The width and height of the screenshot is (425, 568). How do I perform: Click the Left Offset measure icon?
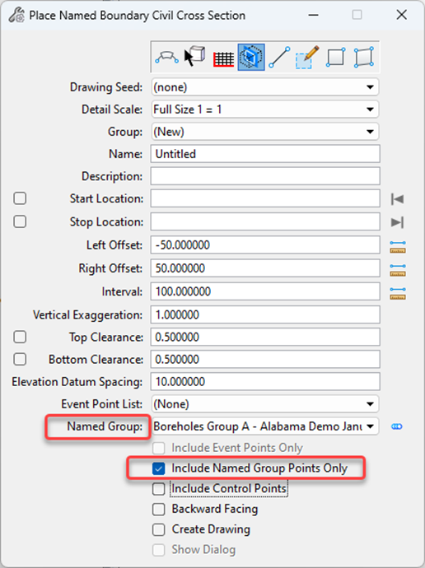(x=398, y=247)
